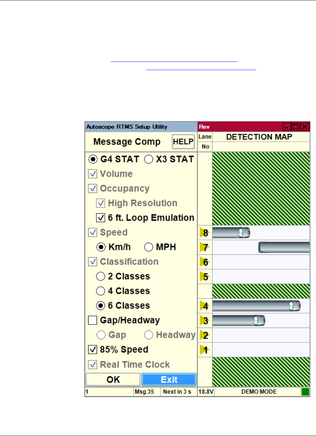Click the vehicle detected in lane 8
This screenshot has width=316, height=436.
(231, 233)
